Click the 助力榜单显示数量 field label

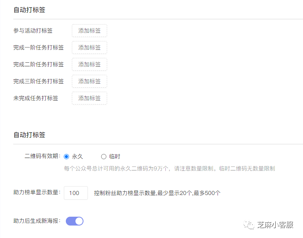[37, 192]
